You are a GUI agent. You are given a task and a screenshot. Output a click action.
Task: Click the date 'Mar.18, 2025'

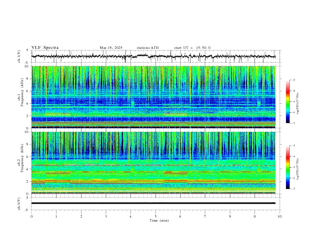point(111,48)
